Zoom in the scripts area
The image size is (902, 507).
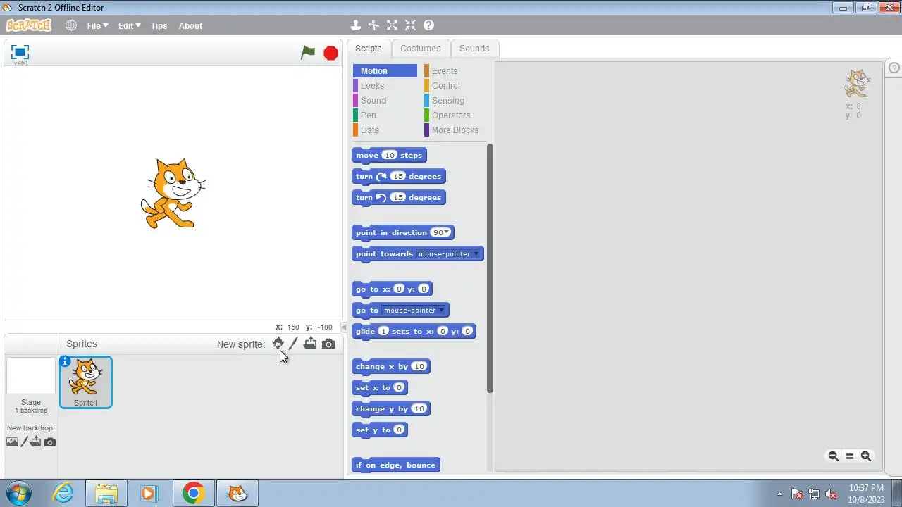coord(866,456)
